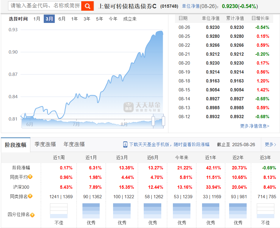
Task: Switch to the 阶段涨幅 tab
Action: click(x=15, y=145)
